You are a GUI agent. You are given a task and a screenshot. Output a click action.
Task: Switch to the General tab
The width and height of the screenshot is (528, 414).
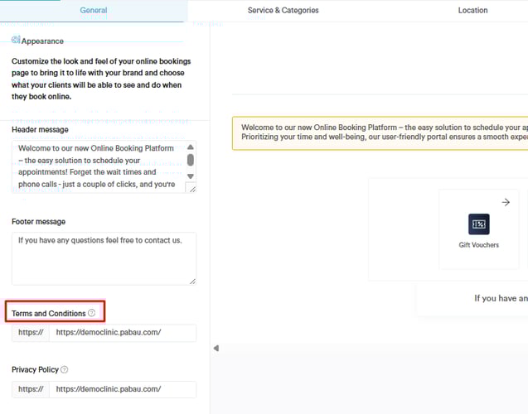point(93,11)
